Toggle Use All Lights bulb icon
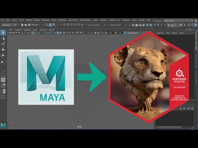This screenshot has width=198, height=148. tap(70, 33)
